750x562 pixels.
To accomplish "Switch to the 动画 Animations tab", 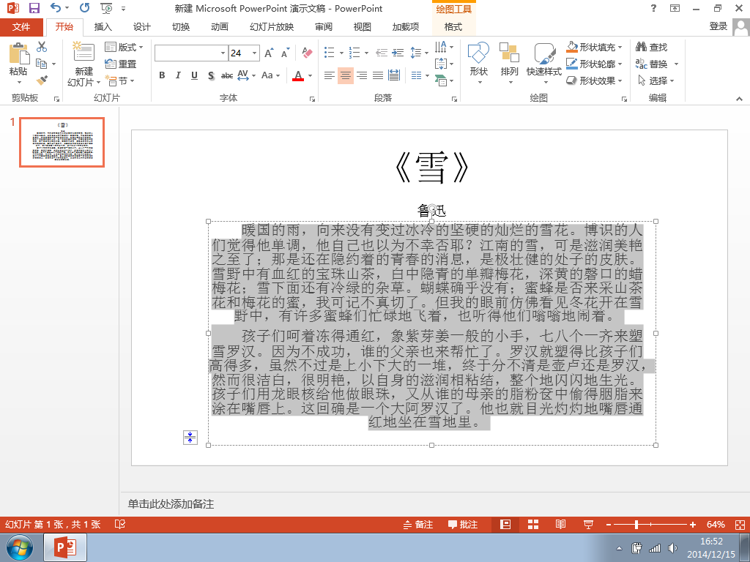I will pos(220,27).
